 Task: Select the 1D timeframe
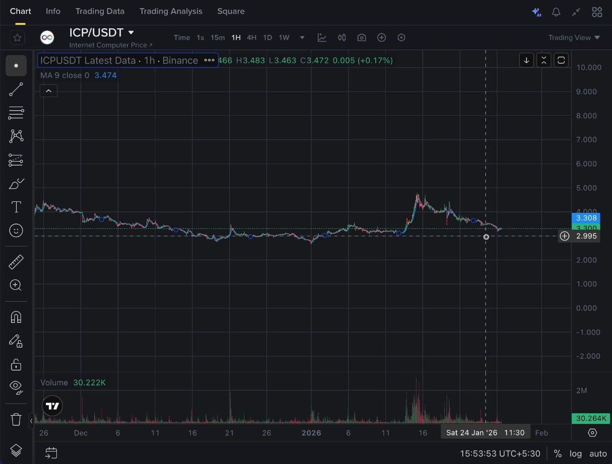coord(267,37)
